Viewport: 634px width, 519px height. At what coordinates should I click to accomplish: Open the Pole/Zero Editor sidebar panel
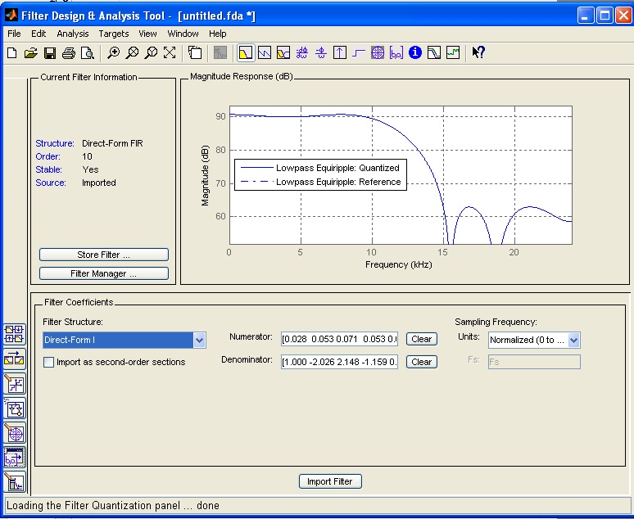point(15,432)
